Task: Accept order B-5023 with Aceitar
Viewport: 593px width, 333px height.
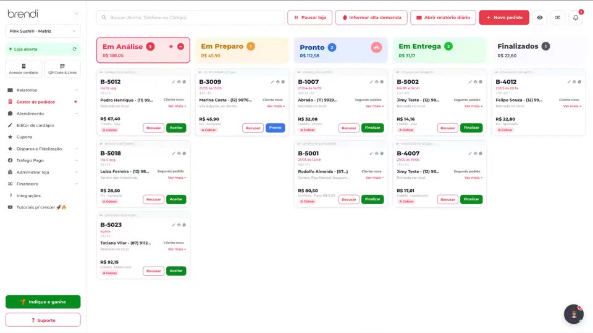Action: point(176,271)
